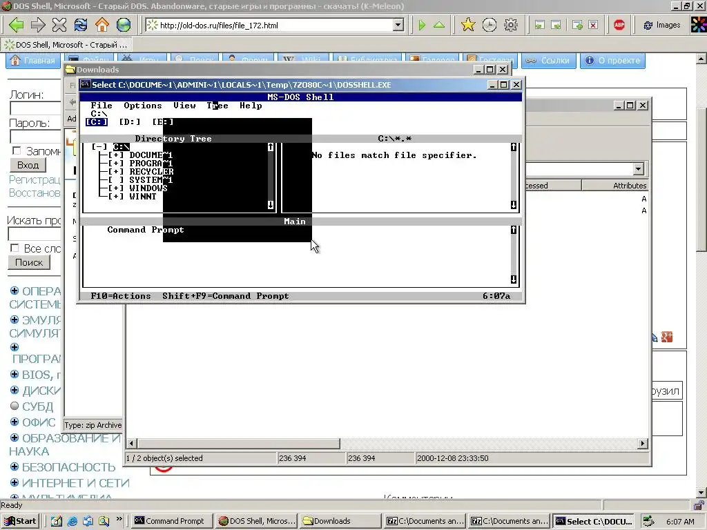
Task: Open the Ссылки site navigation tab
Action: click(549, 61)
